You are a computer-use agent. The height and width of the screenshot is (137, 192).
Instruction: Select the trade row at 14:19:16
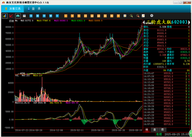[x=166, y=91]
